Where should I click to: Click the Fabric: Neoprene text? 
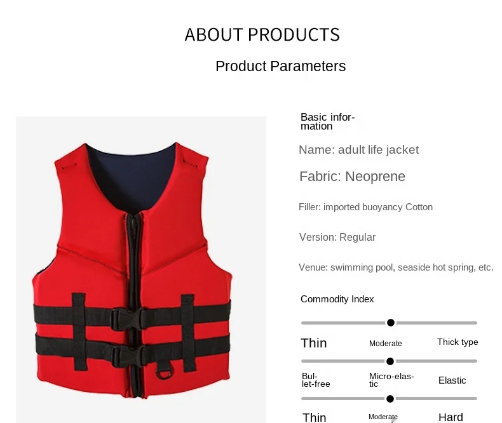(x=352, y=177)
